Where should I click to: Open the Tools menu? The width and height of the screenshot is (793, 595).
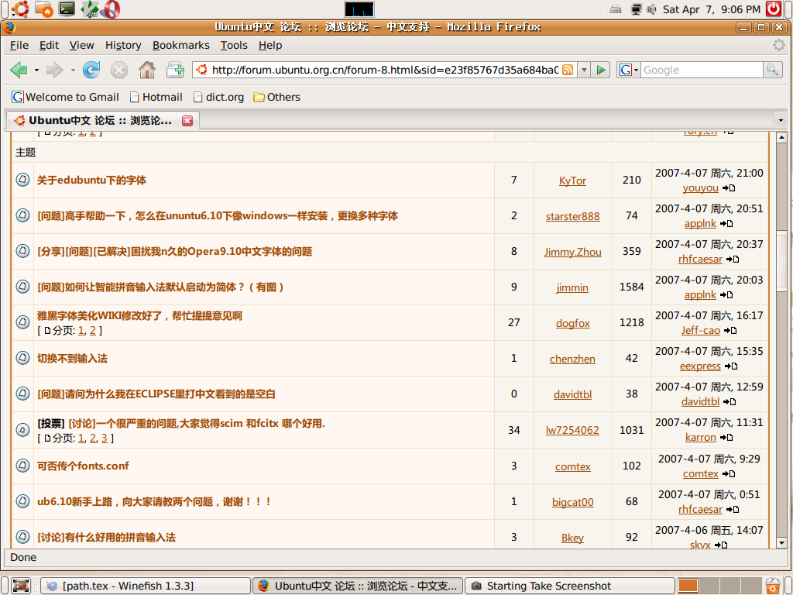tap(234, 46)
